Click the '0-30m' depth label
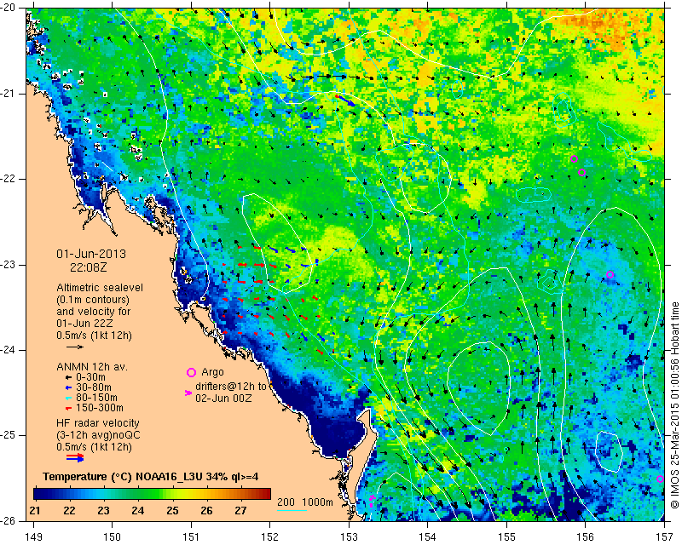 coord(90,377)
